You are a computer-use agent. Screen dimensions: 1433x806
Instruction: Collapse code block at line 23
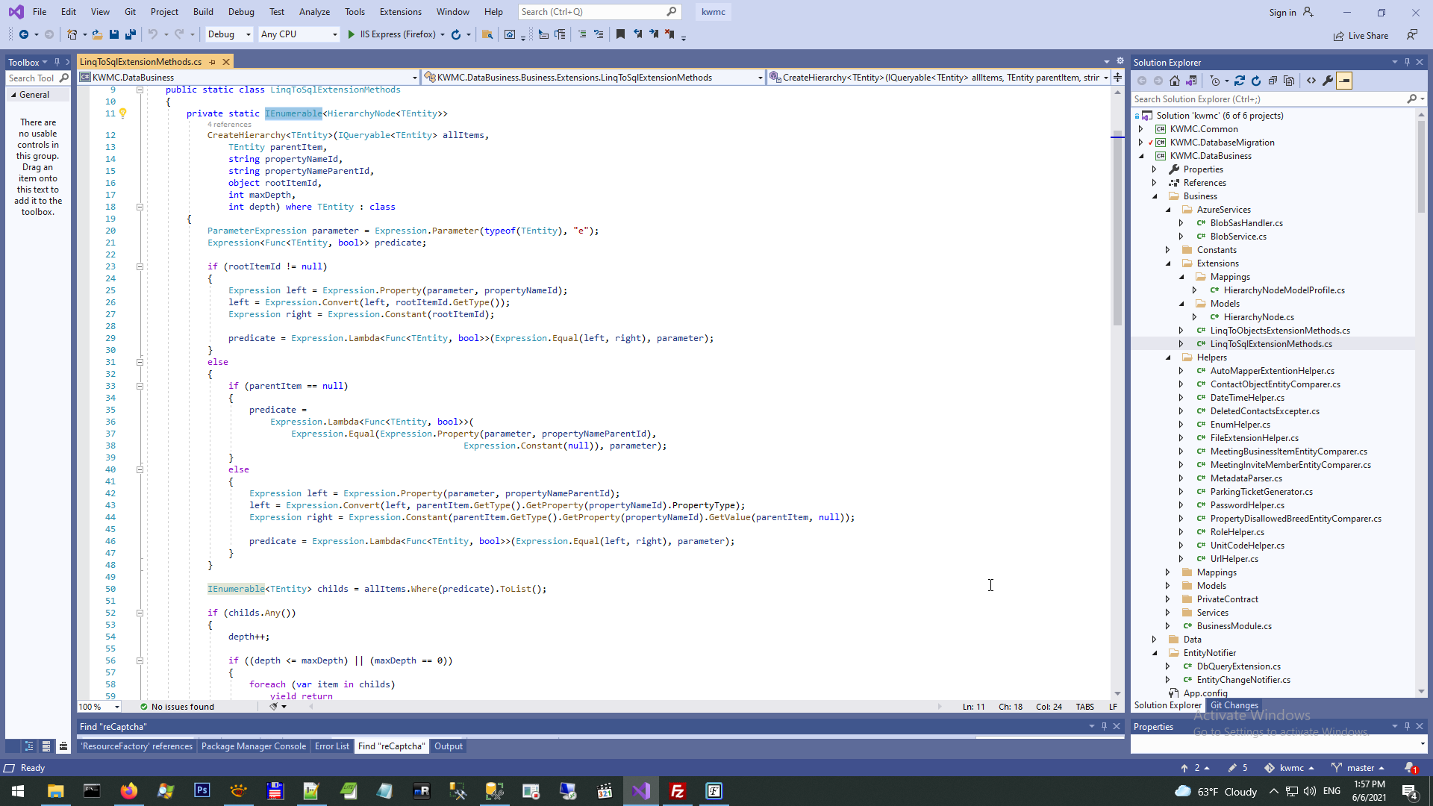coord(140,266)
